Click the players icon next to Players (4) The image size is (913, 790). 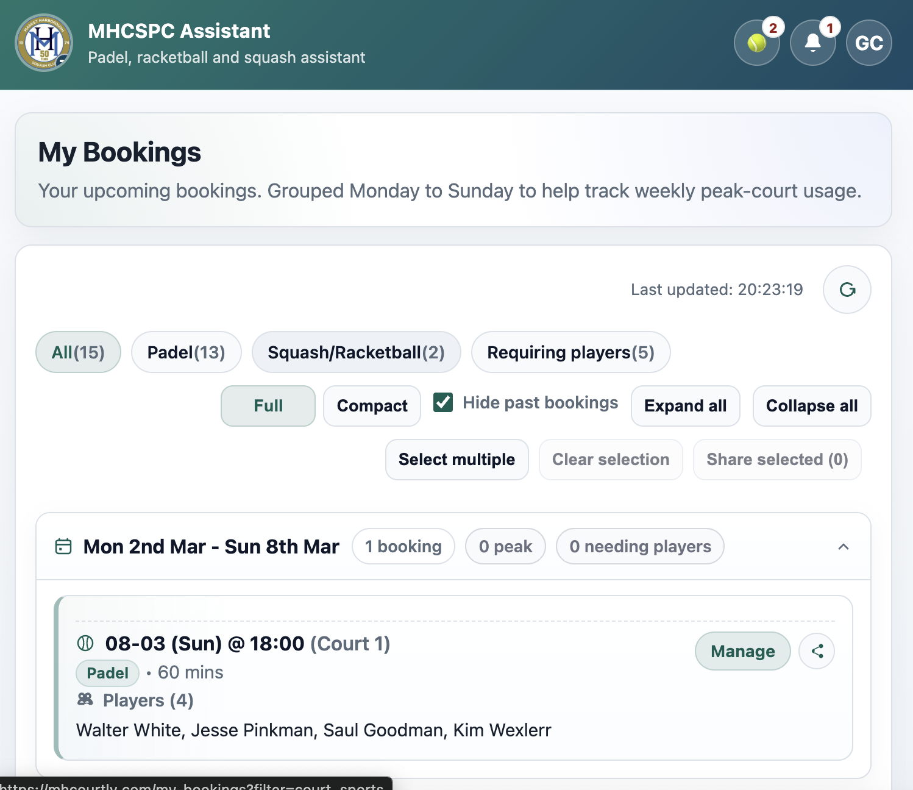click(84, 700)
